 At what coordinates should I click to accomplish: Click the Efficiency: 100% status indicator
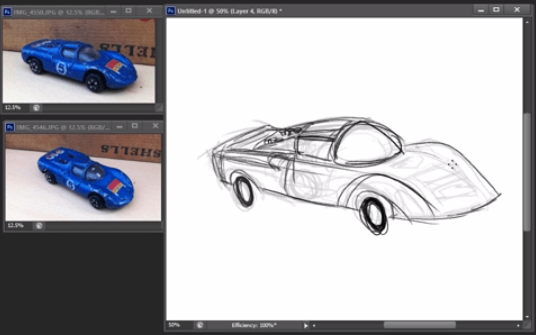point(254,325)
